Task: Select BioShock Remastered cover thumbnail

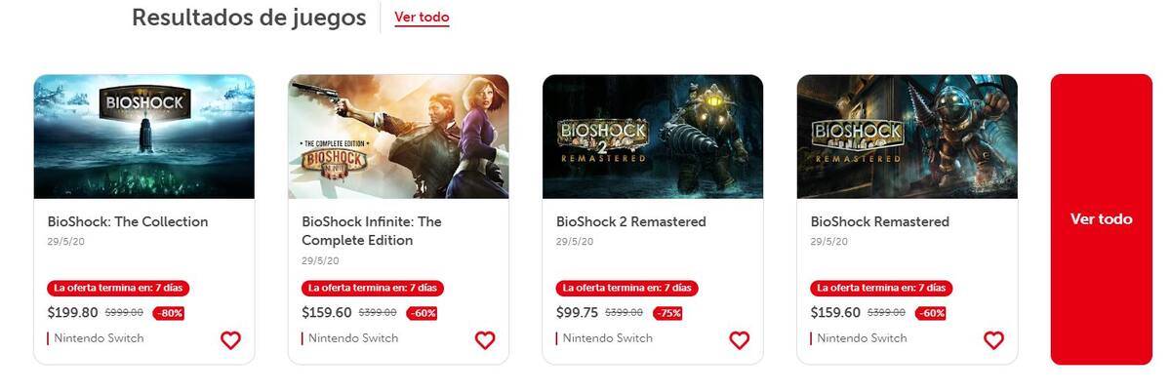Action: 908,137
